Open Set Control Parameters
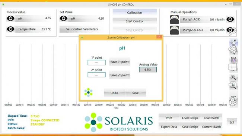The width and height of the screenshot is (242, 136). [82, 29]
